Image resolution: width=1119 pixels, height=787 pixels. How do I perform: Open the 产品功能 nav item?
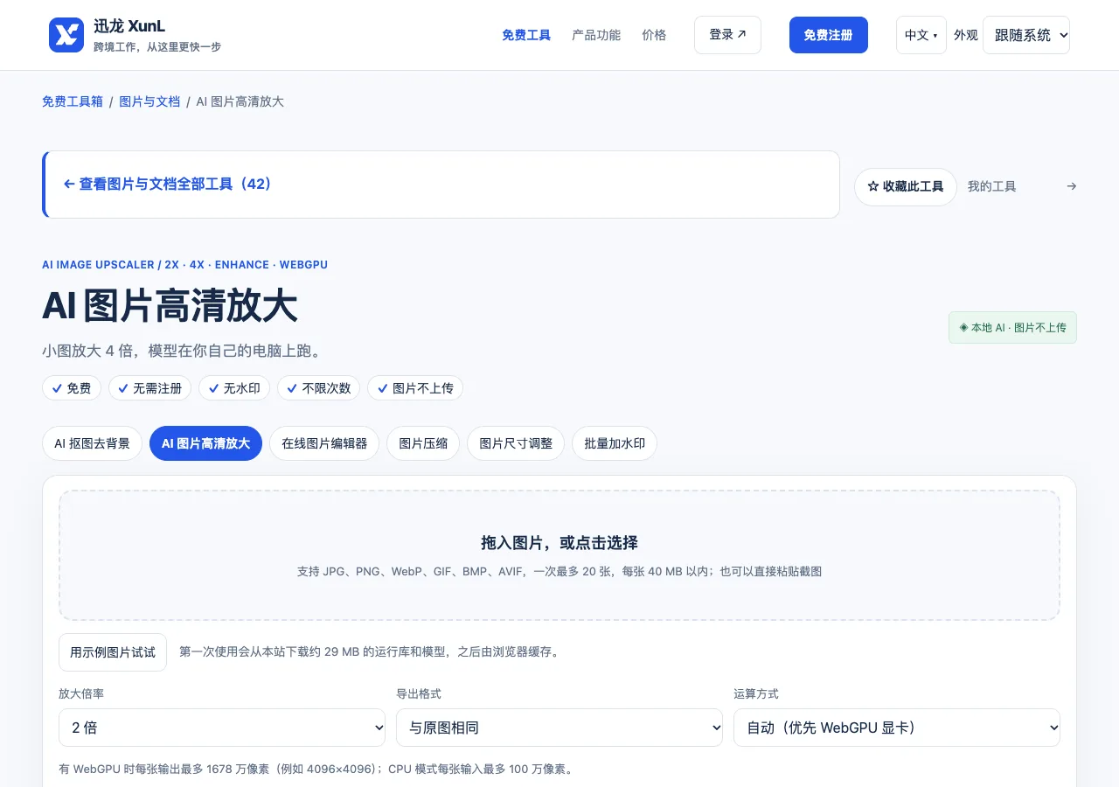[596, 35]
